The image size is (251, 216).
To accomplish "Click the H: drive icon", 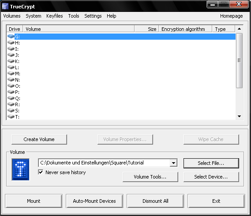I will click(11, 43).
